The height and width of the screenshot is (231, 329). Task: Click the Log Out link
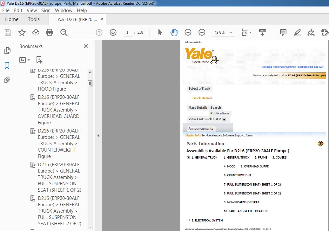tap(319, 67)
